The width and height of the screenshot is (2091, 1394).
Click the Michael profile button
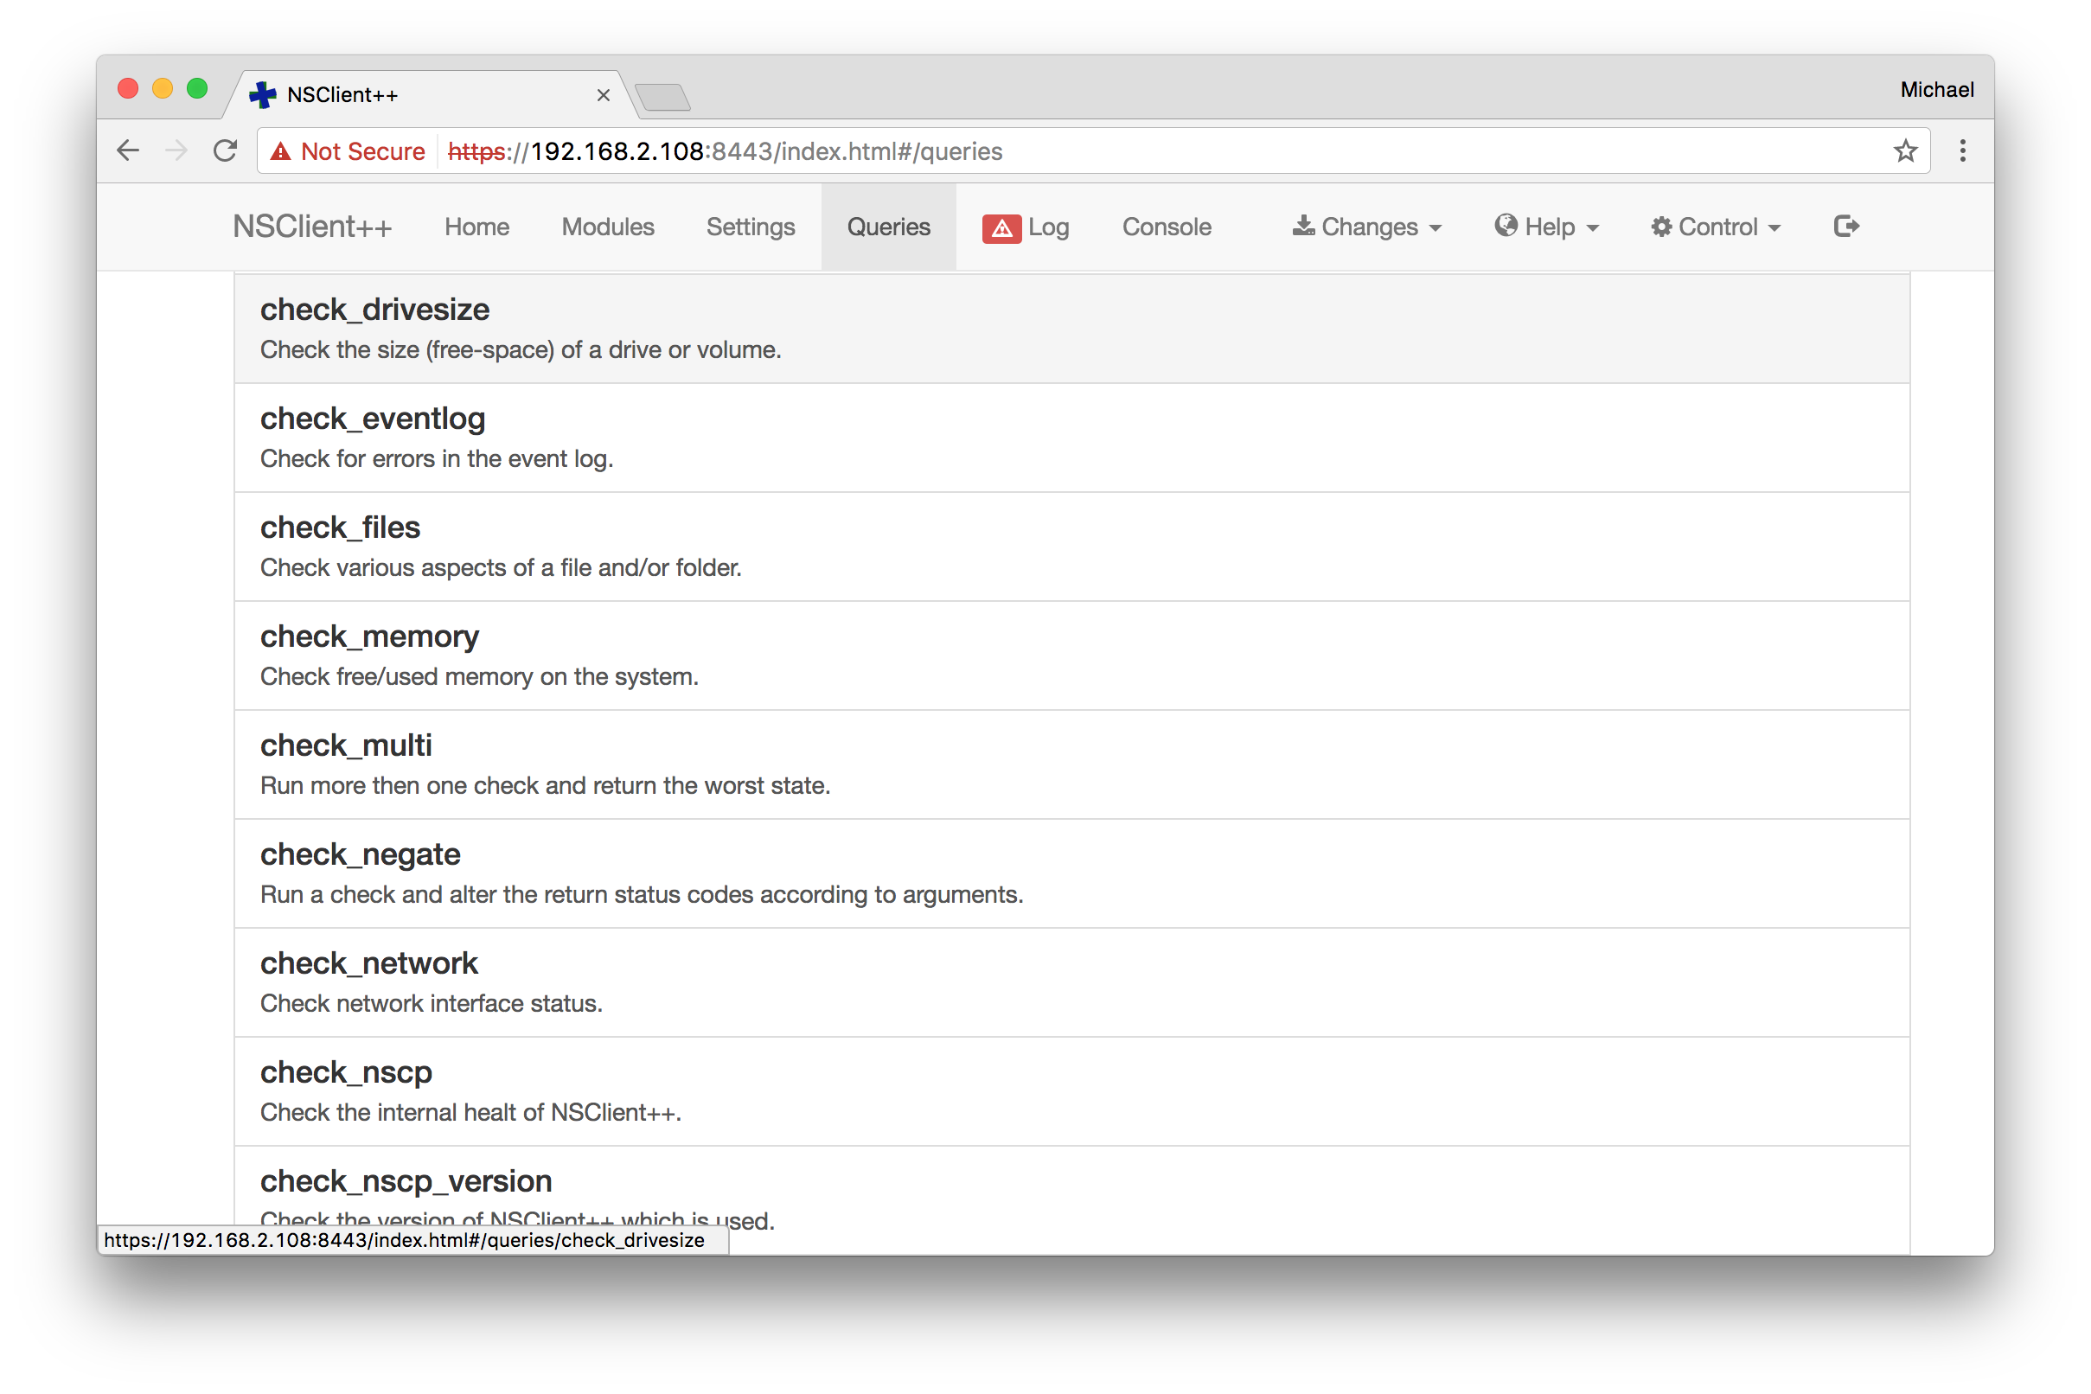[1937, 90]
